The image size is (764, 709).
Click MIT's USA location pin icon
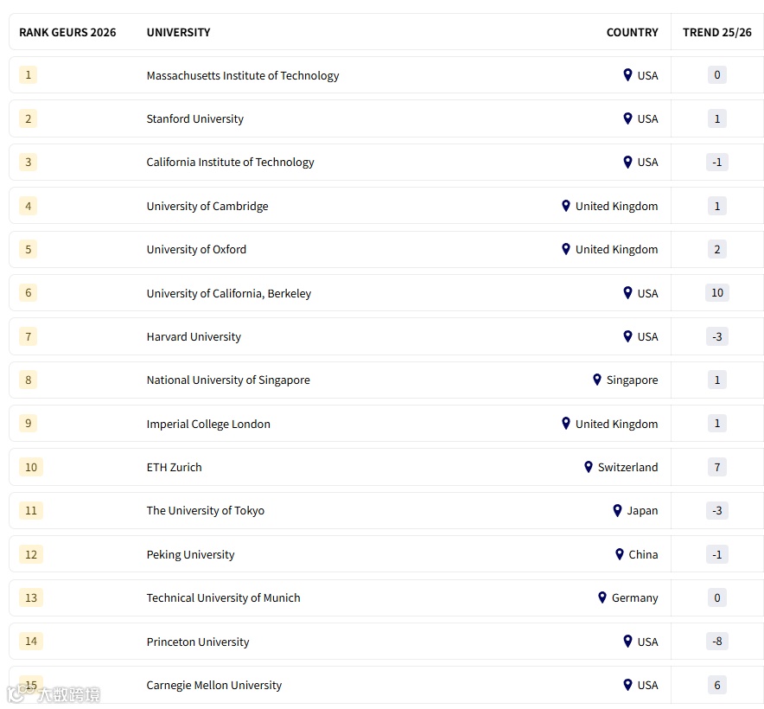click(x=628, y=75)
